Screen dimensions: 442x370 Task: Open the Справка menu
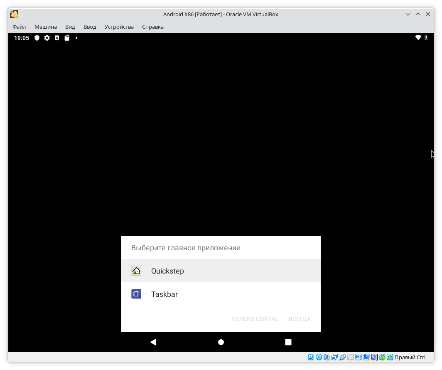point(153,27)
